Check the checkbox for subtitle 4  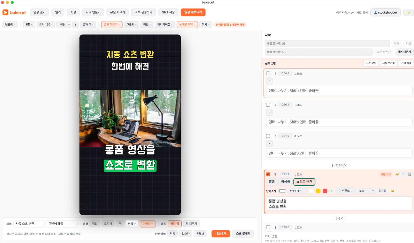[268, 73]
